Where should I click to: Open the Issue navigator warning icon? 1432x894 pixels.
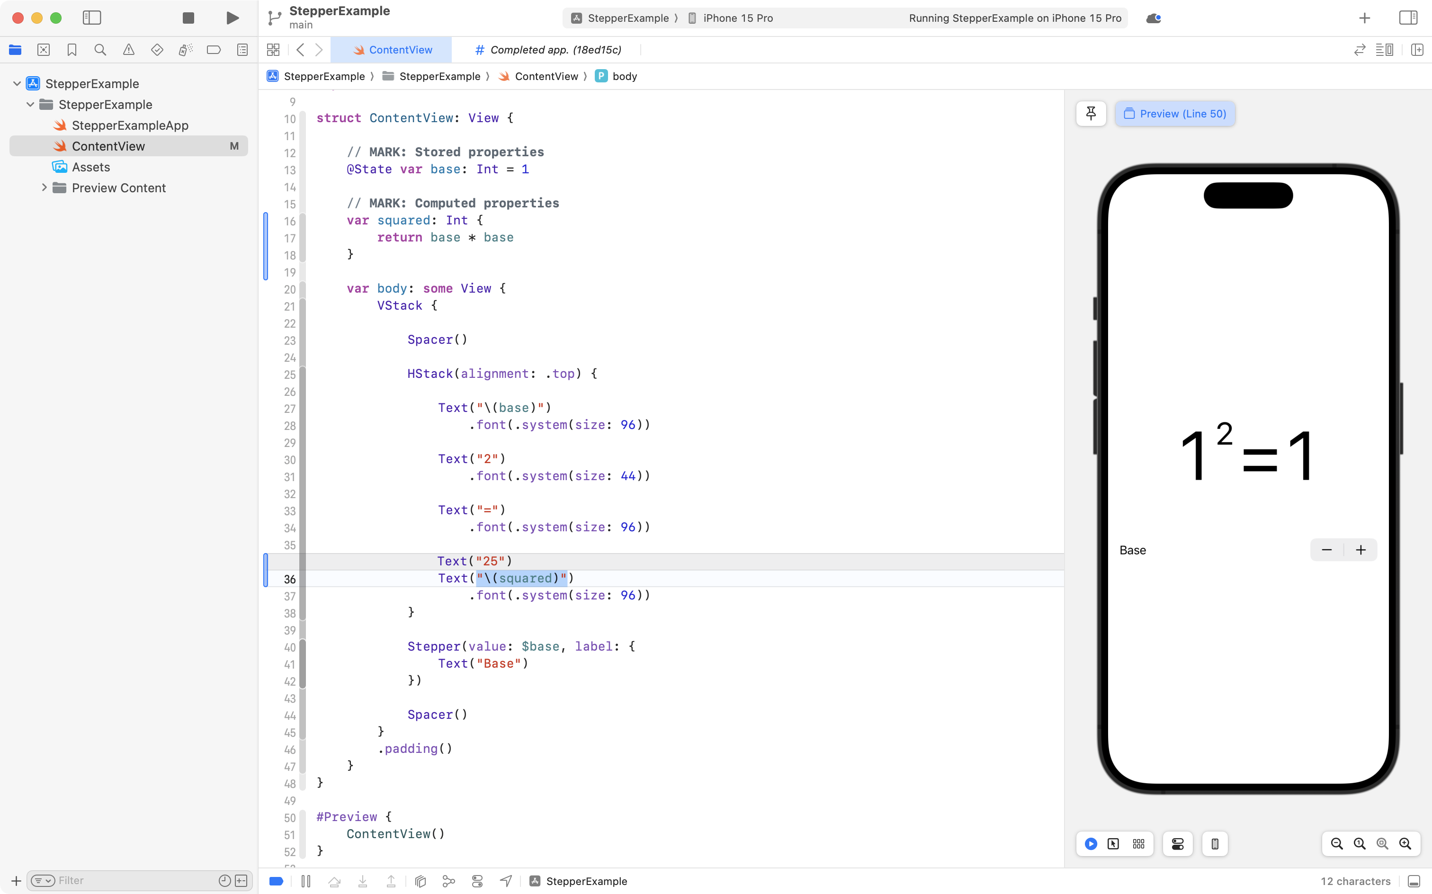click(128, 50)
